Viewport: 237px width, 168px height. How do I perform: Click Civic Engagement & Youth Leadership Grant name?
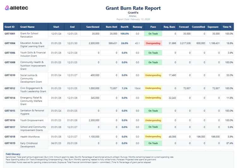click(x=33, y=90)
